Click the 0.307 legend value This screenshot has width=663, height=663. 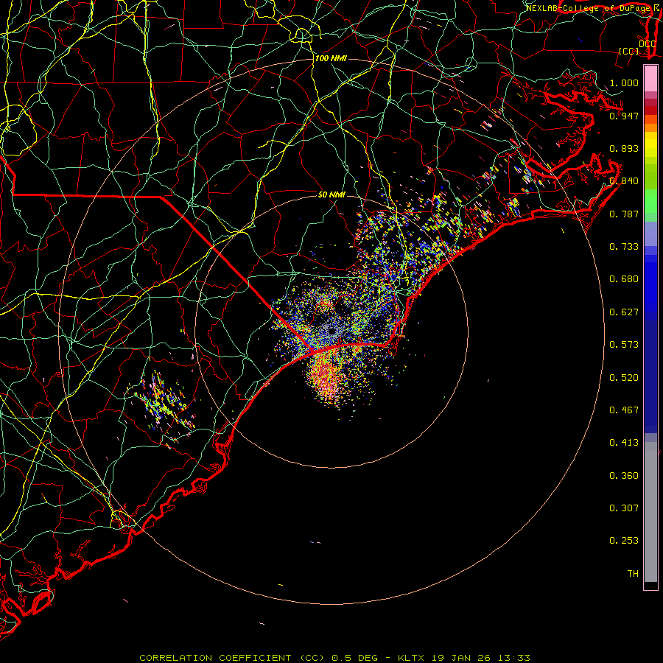624,508
